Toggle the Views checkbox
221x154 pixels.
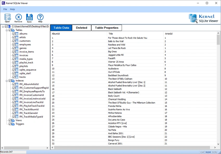click(x=10, y=120)
